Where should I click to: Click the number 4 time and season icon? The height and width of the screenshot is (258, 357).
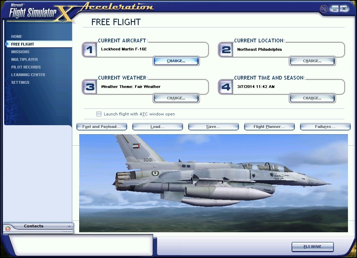coord(226,87)
